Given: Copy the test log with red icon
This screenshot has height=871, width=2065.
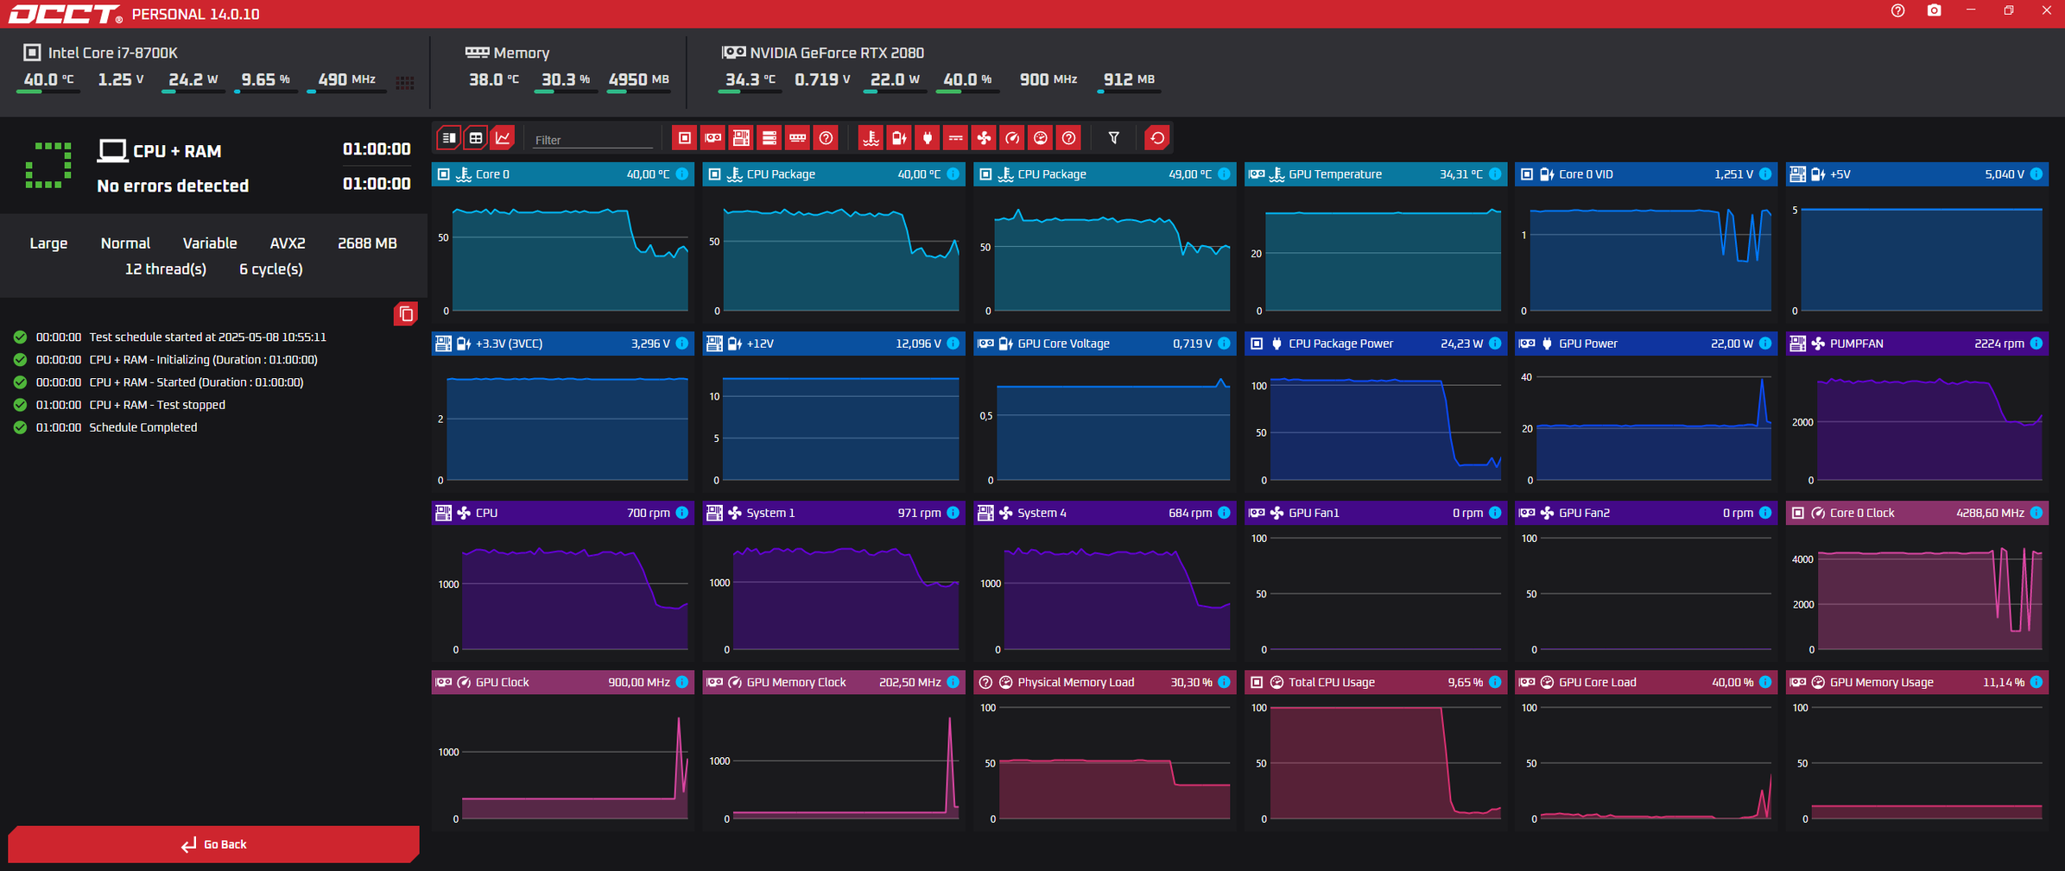Looking at the screenshot, I should coord(406,314).
